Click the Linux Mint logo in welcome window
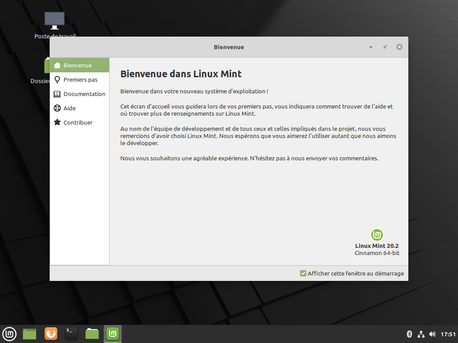This screenshot has height=343, width=458. pos(377,235)
